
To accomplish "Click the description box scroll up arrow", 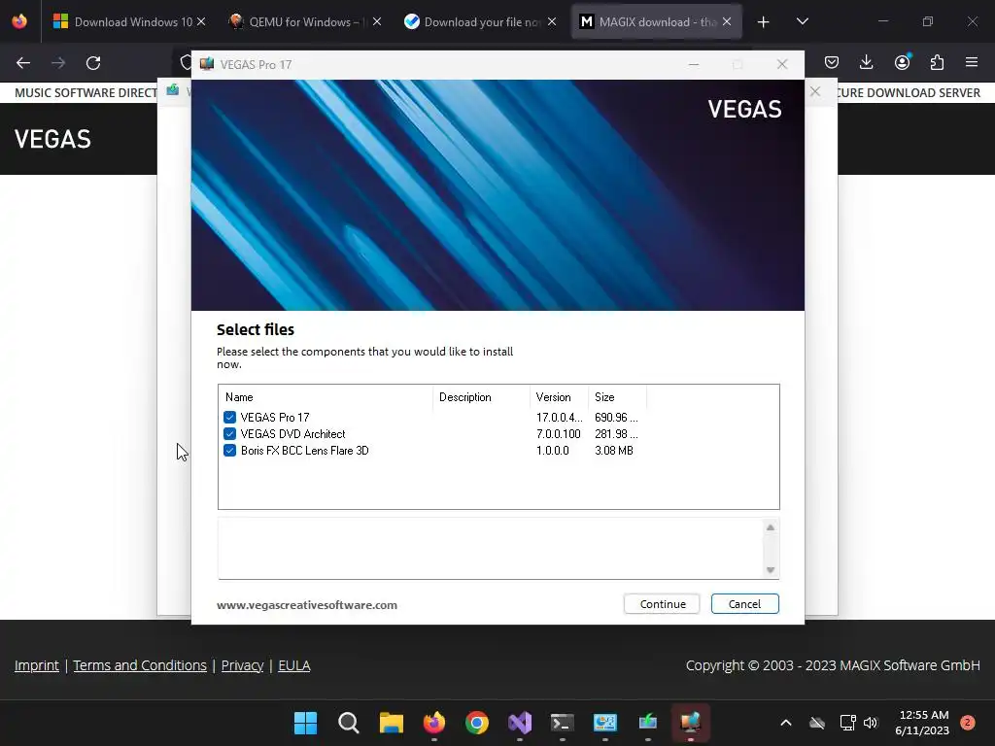I will (771, 527).
